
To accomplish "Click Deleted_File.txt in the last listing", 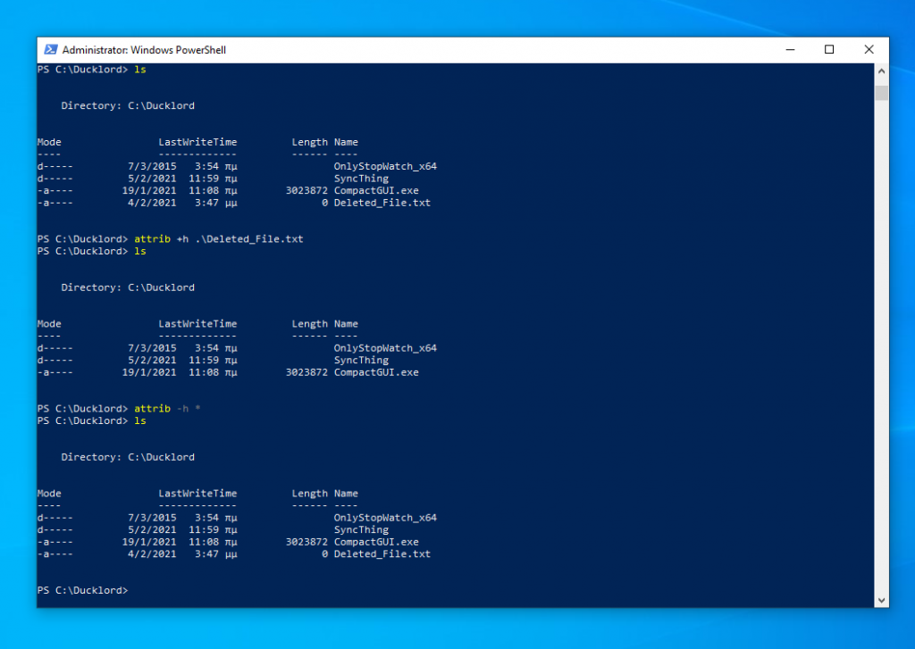I will pyautogui.click(x=382, y=554).
